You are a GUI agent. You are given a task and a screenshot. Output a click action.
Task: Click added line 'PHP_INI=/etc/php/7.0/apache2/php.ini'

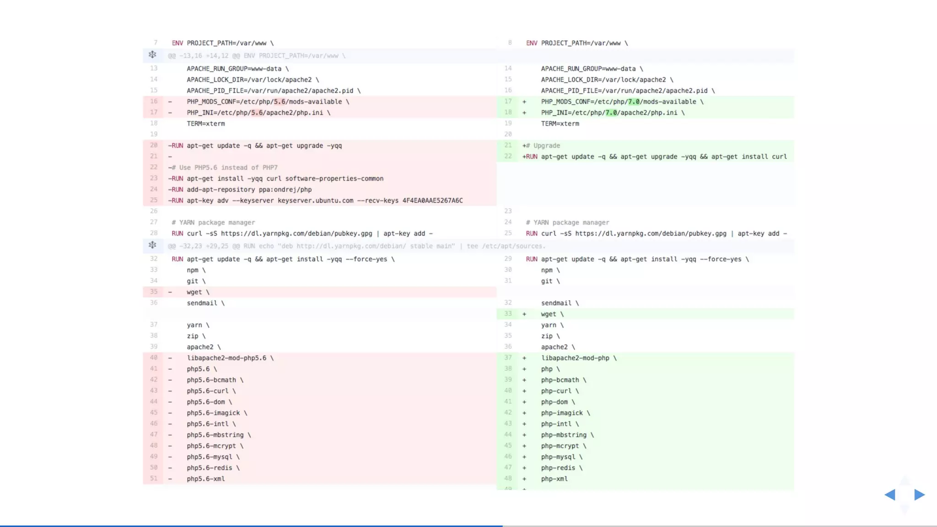pyautogui.click(x=646, y=113)
